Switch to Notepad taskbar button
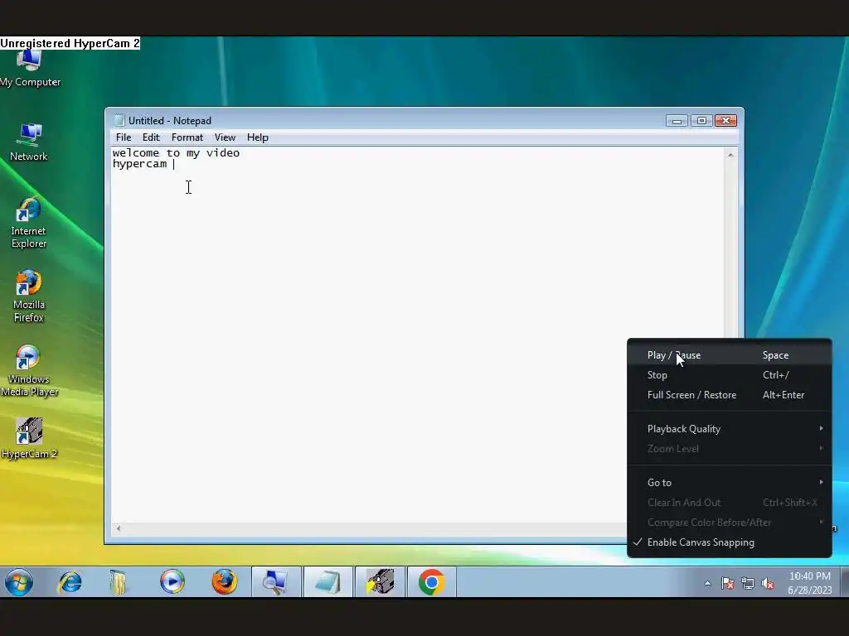Viewport: 849px width, 636px height. 328,582
